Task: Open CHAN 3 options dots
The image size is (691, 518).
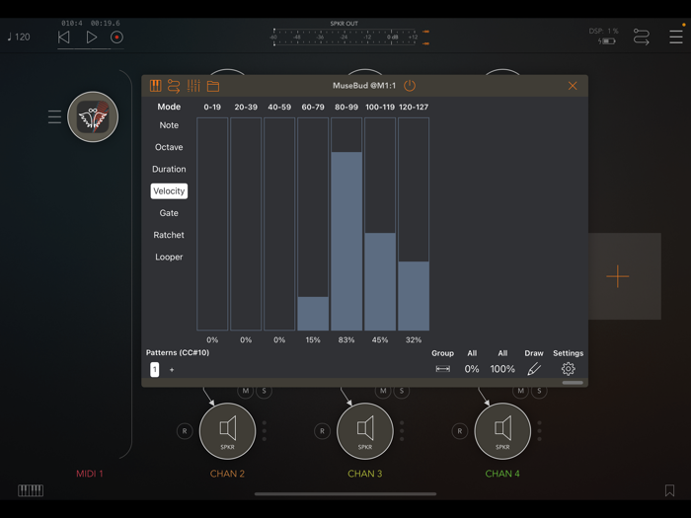Action: 402,431
